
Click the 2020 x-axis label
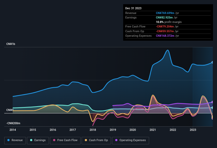coord(133,130)
